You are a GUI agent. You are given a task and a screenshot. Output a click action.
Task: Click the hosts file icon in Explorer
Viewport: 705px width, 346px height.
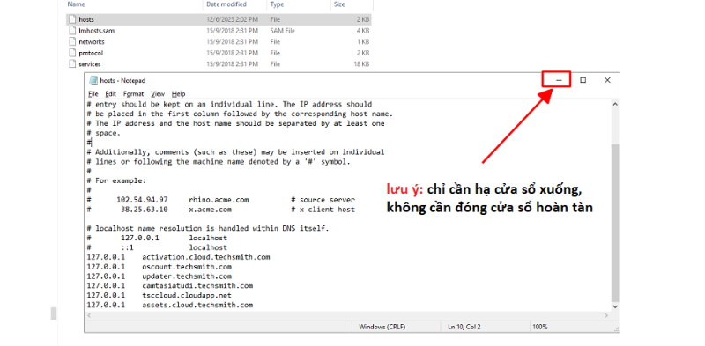tap(73, 19)
